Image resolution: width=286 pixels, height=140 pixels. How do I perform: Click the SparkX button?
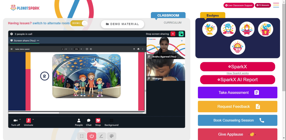click(x=237, y=67)
